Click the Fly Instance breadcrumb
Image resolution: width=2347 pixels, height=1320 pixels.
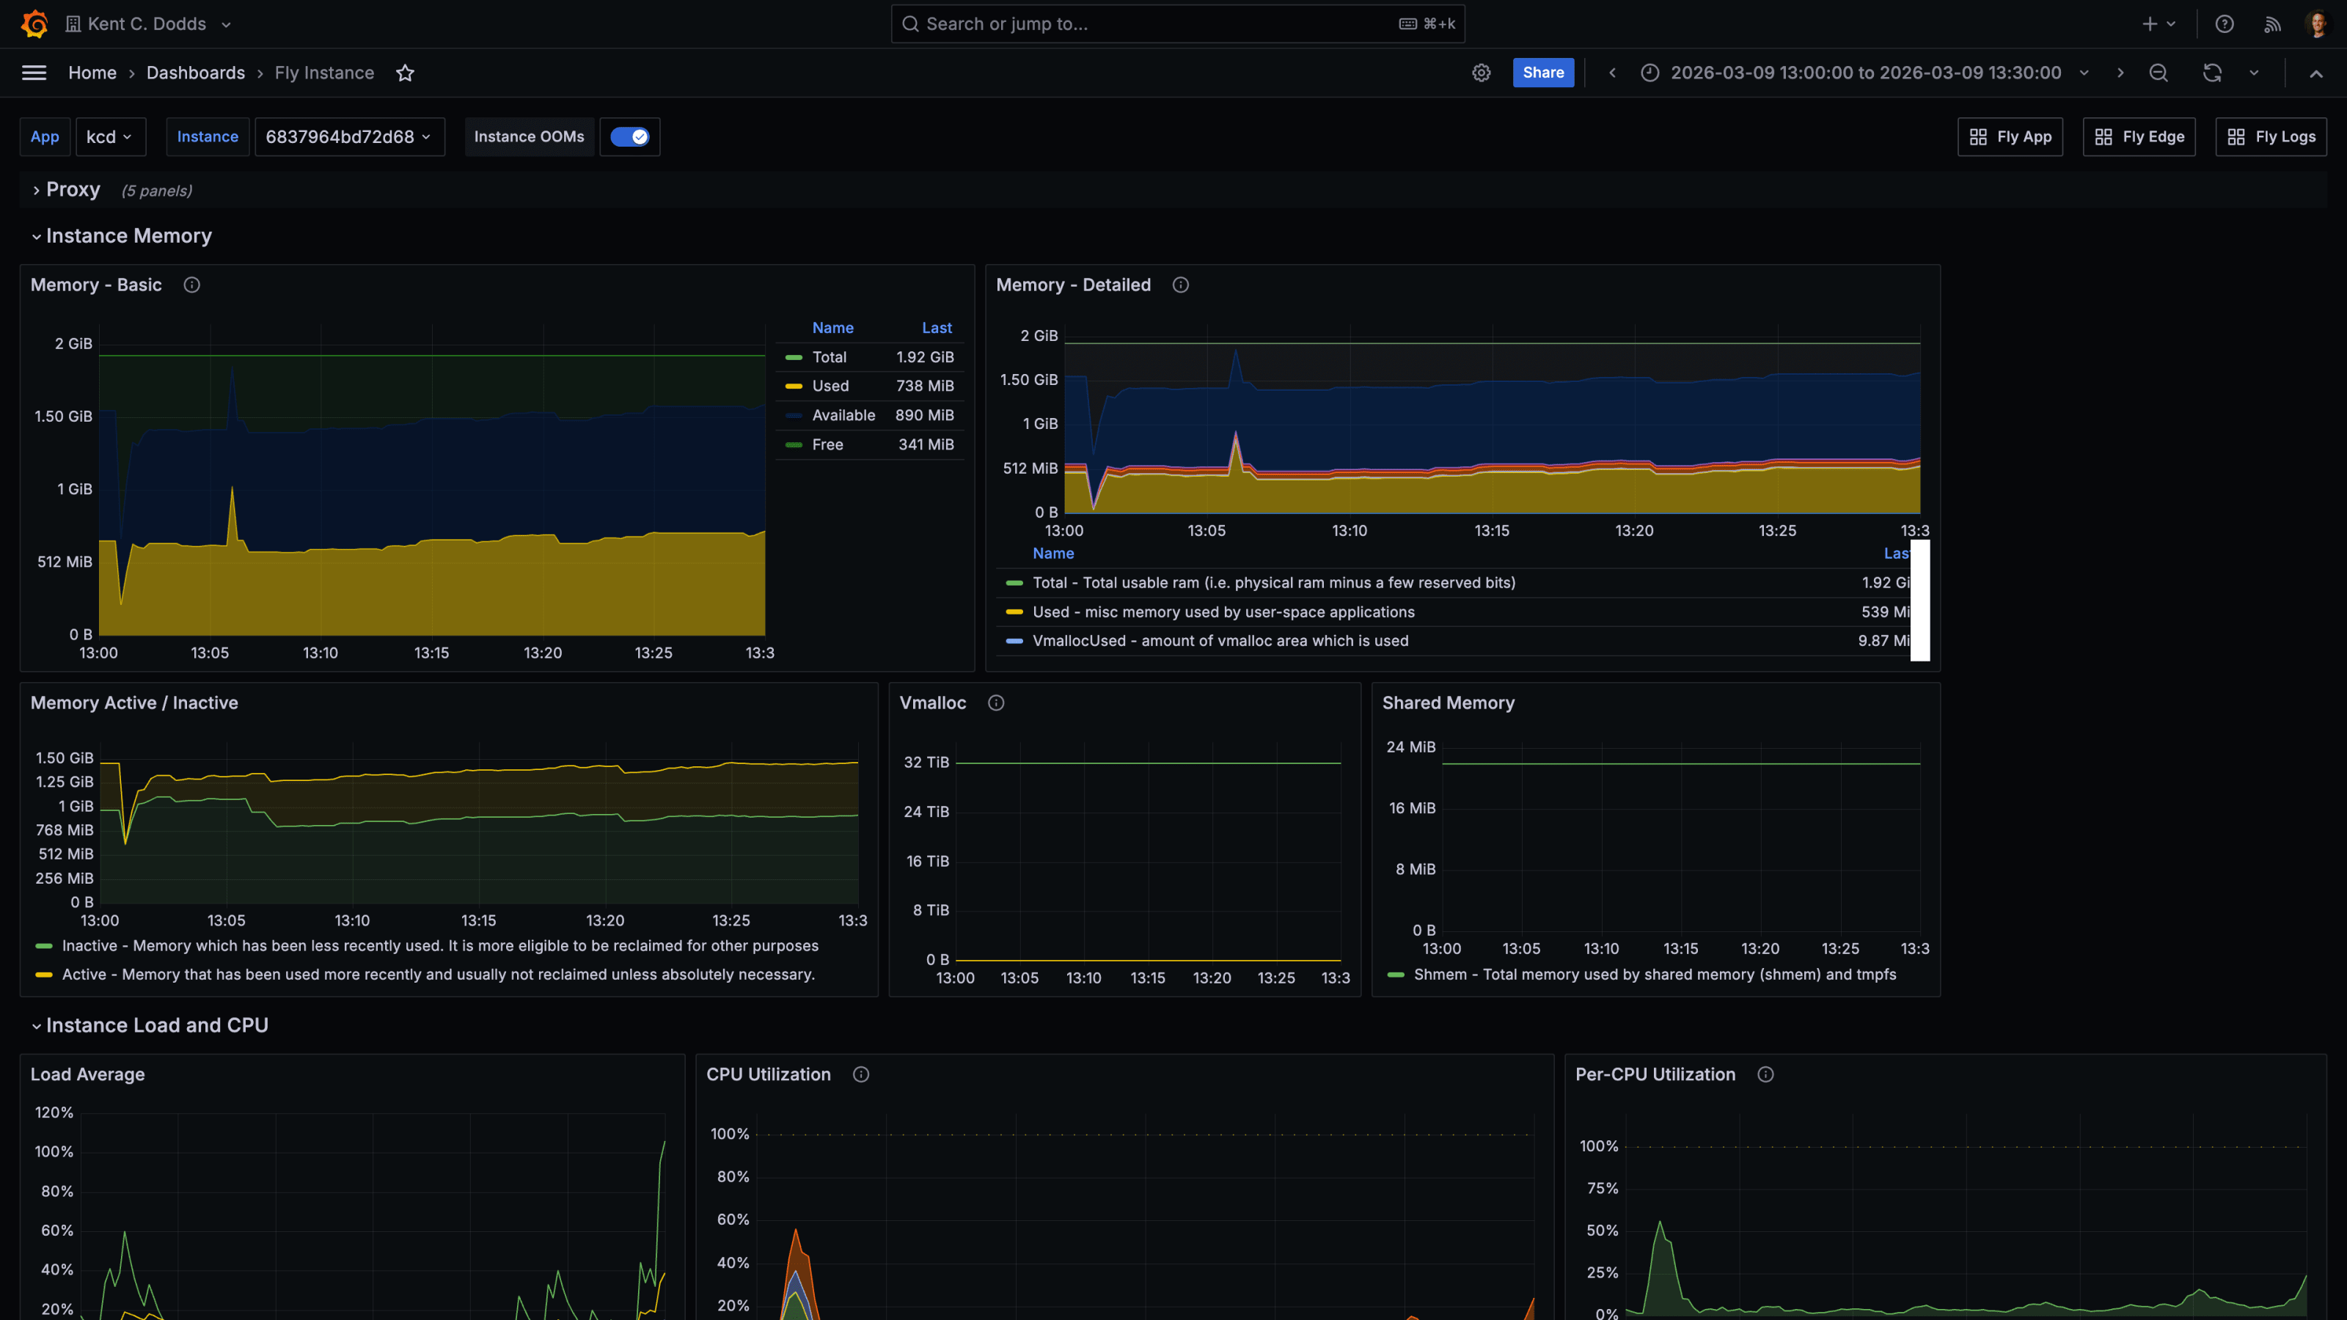coord(324,73)
